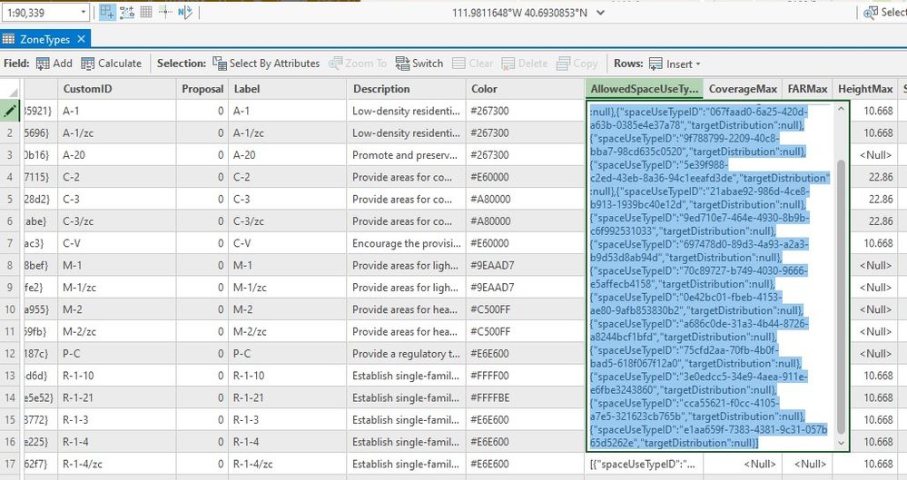Open the inference constraints icon

pyautogui.click(x=127, y=12)
